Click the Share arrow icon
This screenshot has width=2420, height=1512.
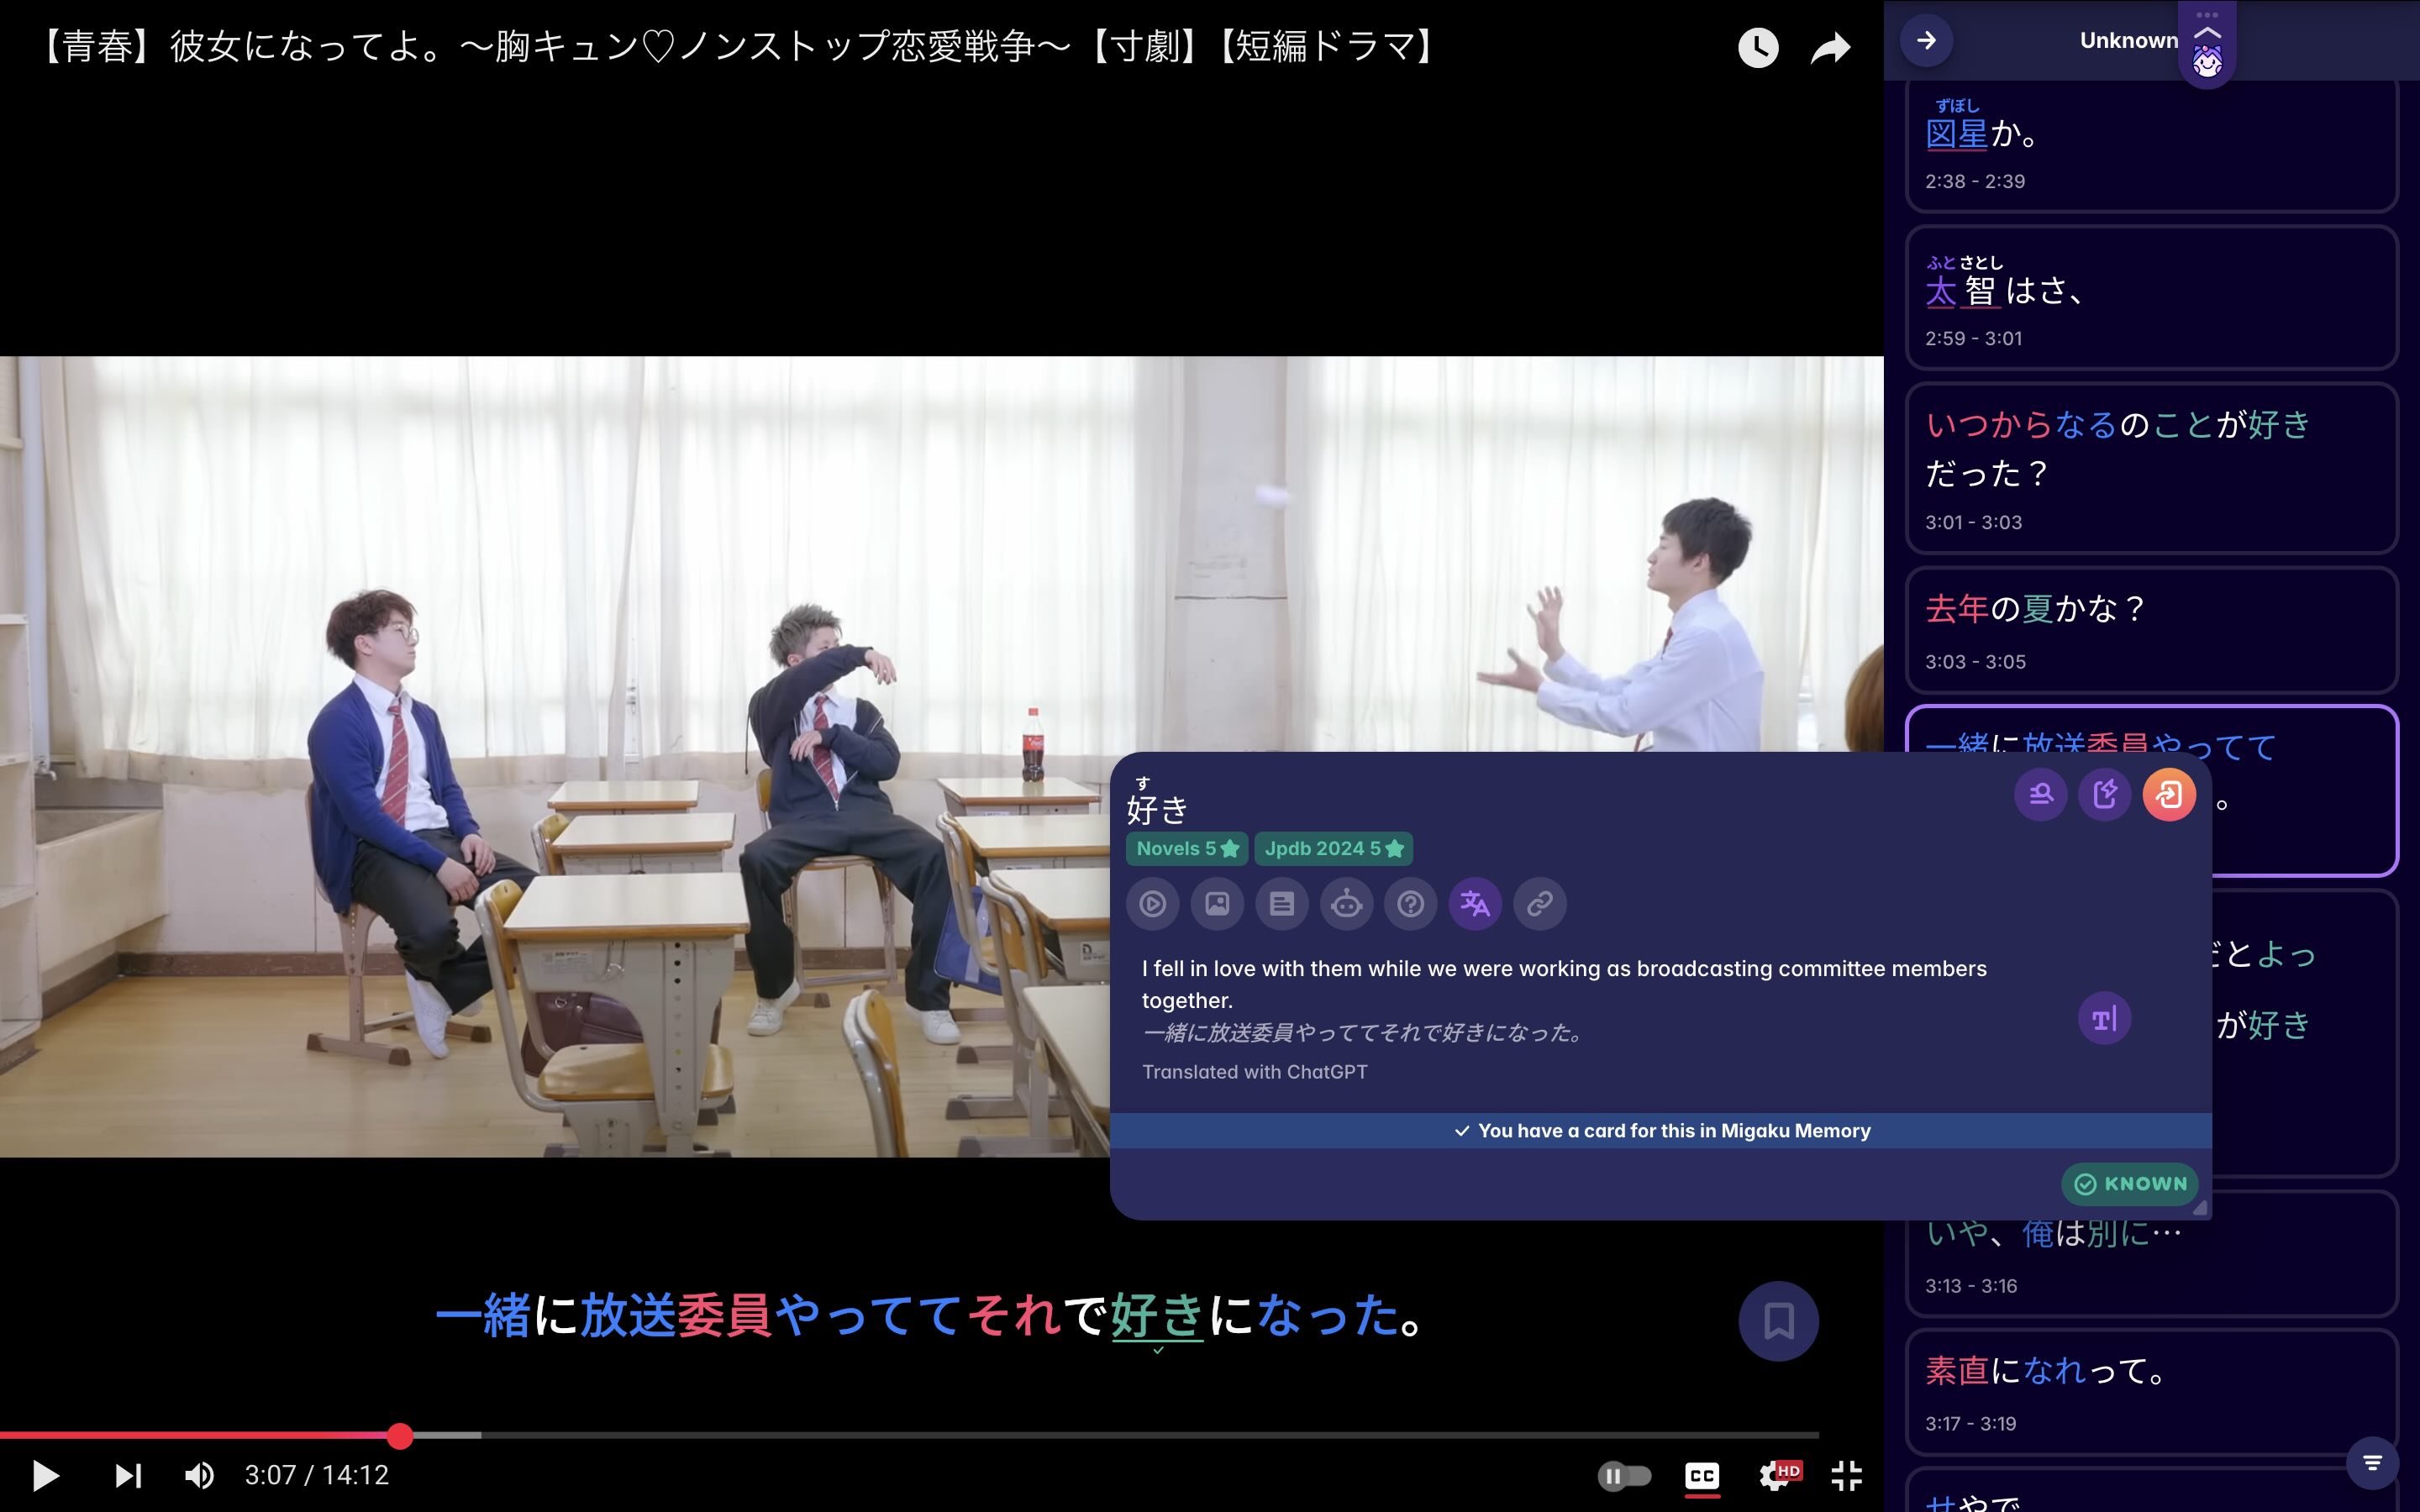point(1830,47)
